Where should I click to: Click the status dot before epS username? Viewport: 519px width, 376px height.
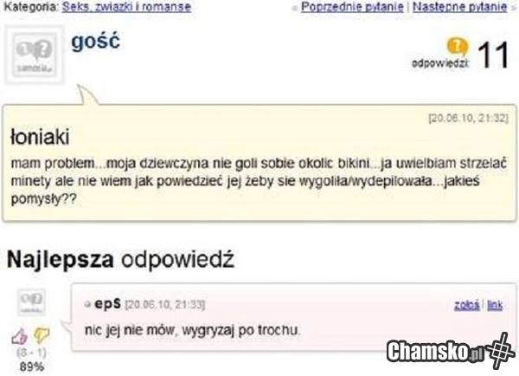(87, 304)
